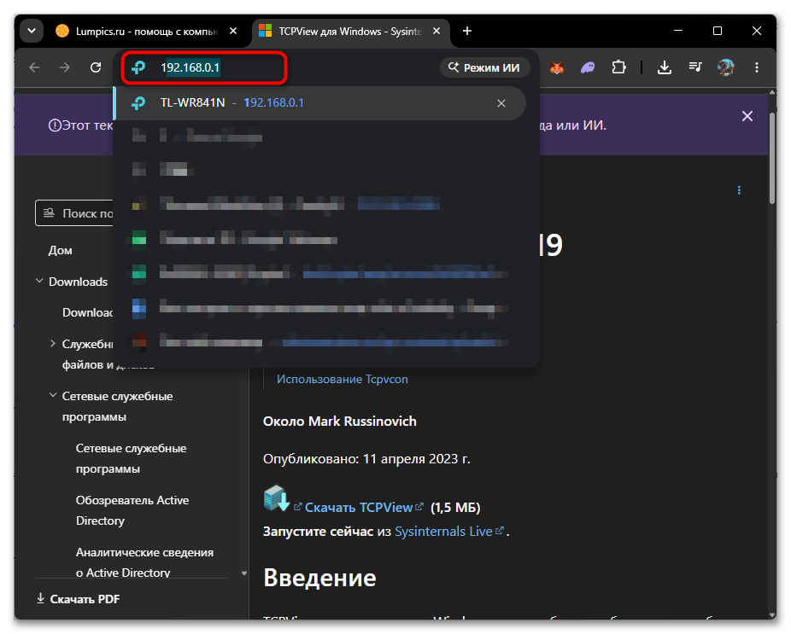
Task: Remove the TL-WR841N suggestion with X
Action: (501, 103)
